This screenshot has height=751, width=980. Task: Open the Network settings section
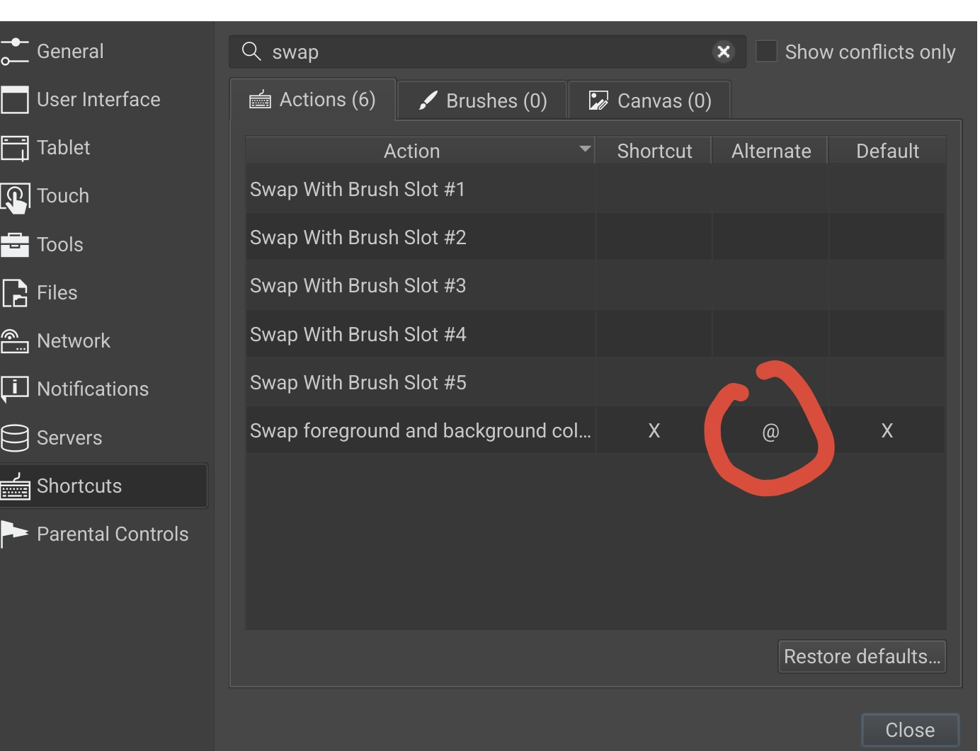pyautogui.click(x=73, y=340)
